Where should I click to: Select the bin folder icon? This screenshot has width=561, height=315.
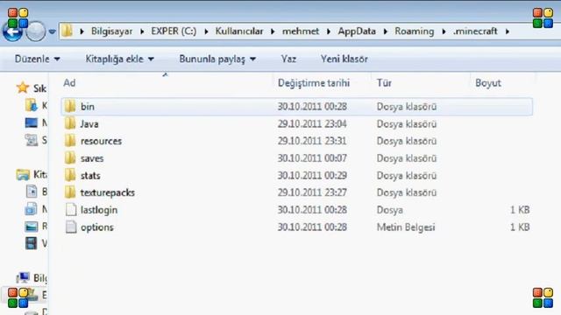tap(70, 106)
